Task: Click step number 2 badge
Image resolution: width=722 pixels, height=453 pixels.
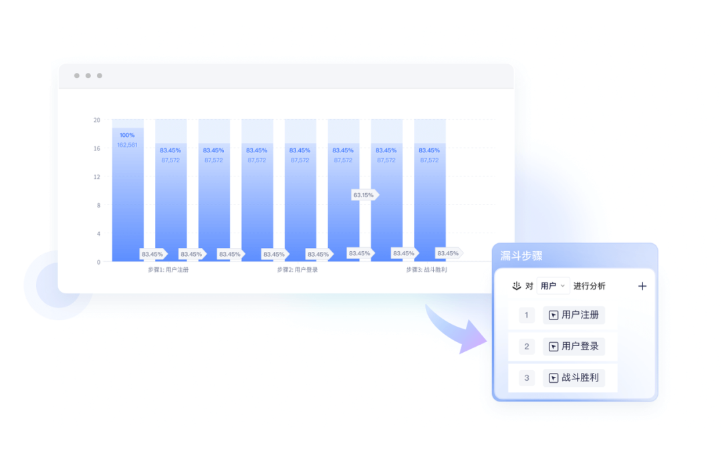Action: 526,346
